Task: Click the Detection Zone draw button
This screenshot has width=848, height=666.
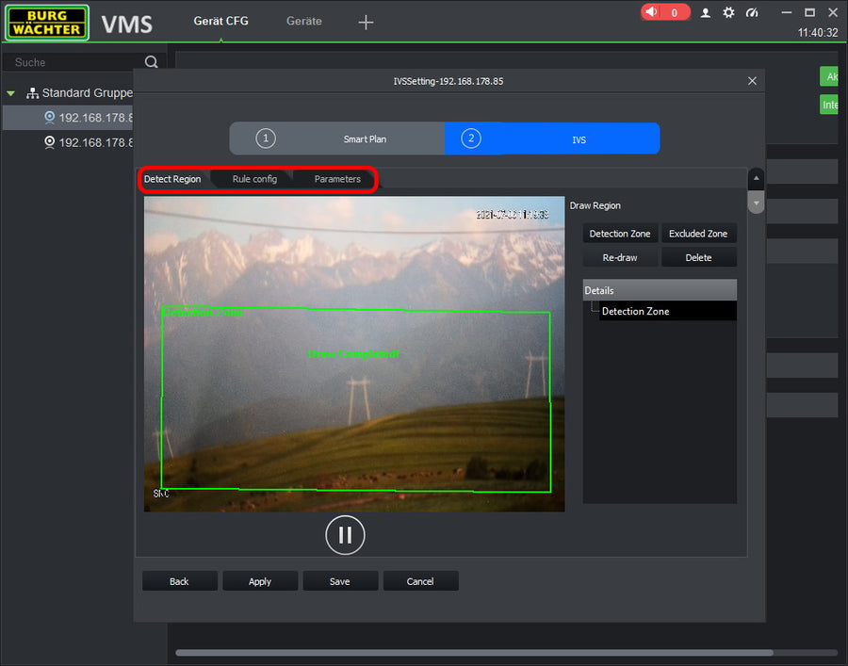Action: coord(620,234)
